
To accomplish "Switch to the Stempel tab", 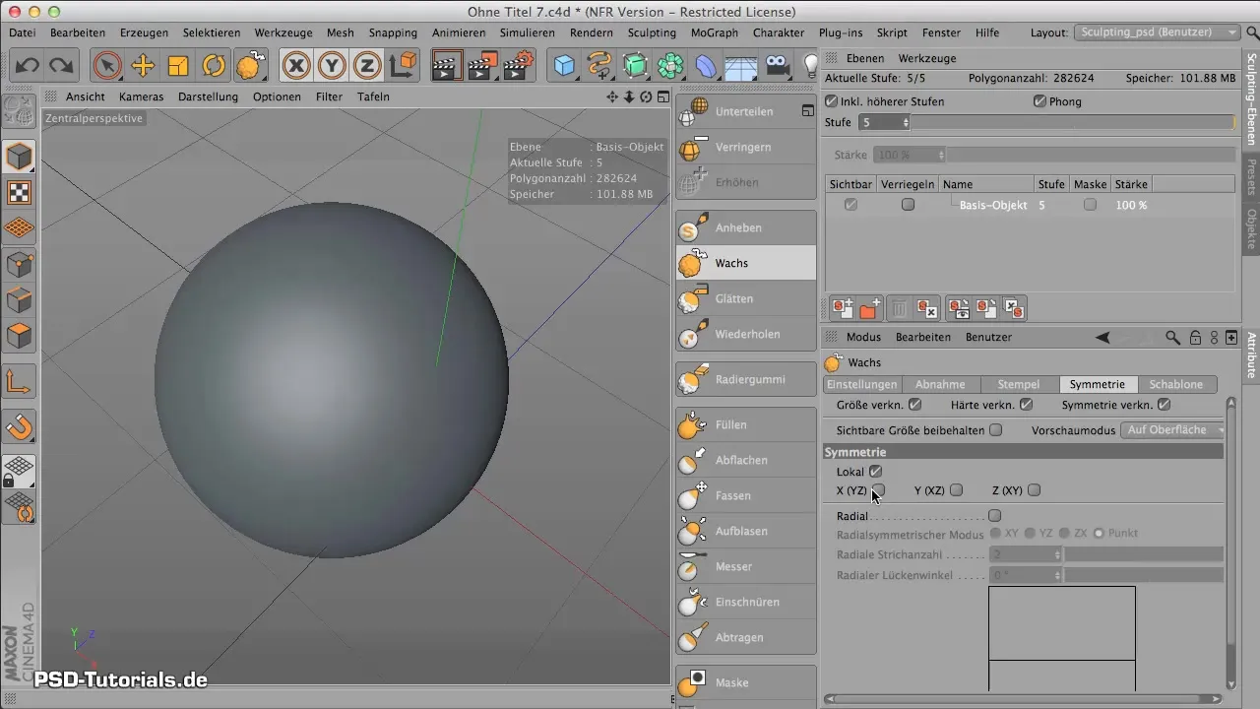I will (1019, 384).
